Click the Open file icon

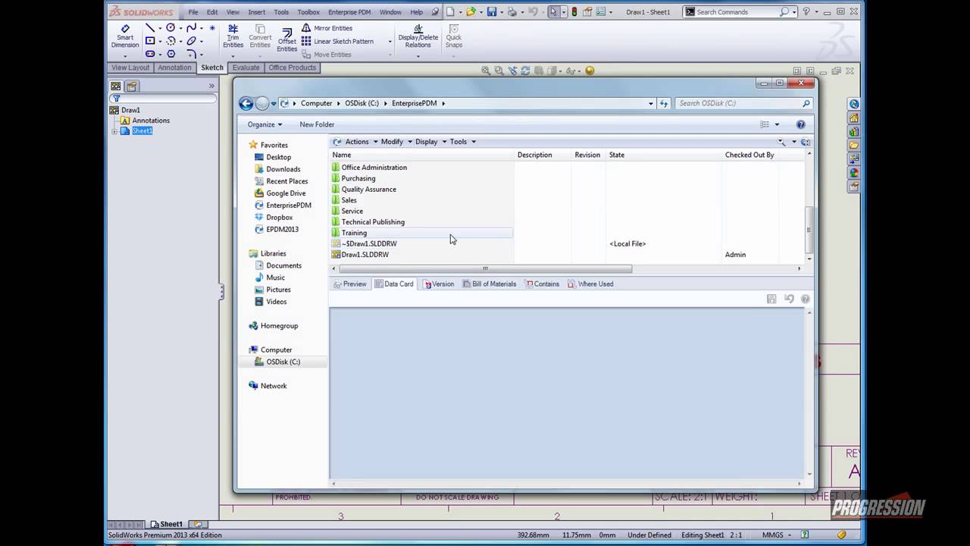coord(471,11)
